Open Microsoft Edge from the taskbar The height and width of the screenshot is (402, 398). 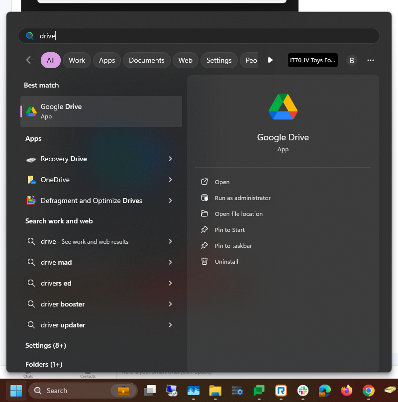click(x=325, y=391)
